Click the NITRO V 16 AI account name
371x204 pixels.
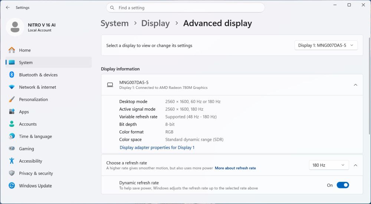point(42,25)
